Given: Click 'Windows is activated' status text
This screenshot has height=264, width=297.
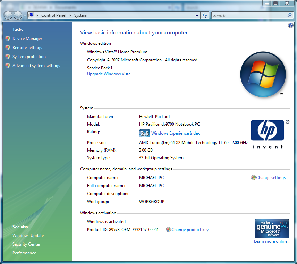Looking at the screenshot, I should pos(106,222).
